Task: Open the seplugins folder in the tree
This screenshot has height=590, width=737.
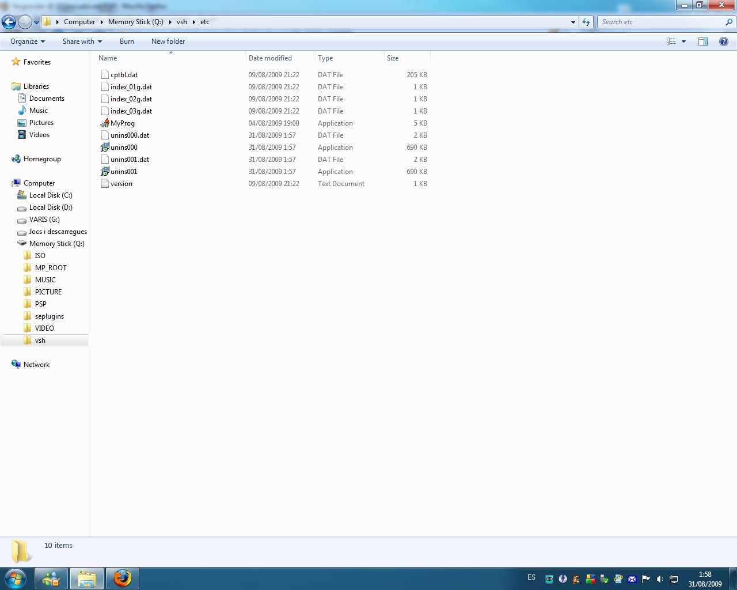Action: (50, 316)
